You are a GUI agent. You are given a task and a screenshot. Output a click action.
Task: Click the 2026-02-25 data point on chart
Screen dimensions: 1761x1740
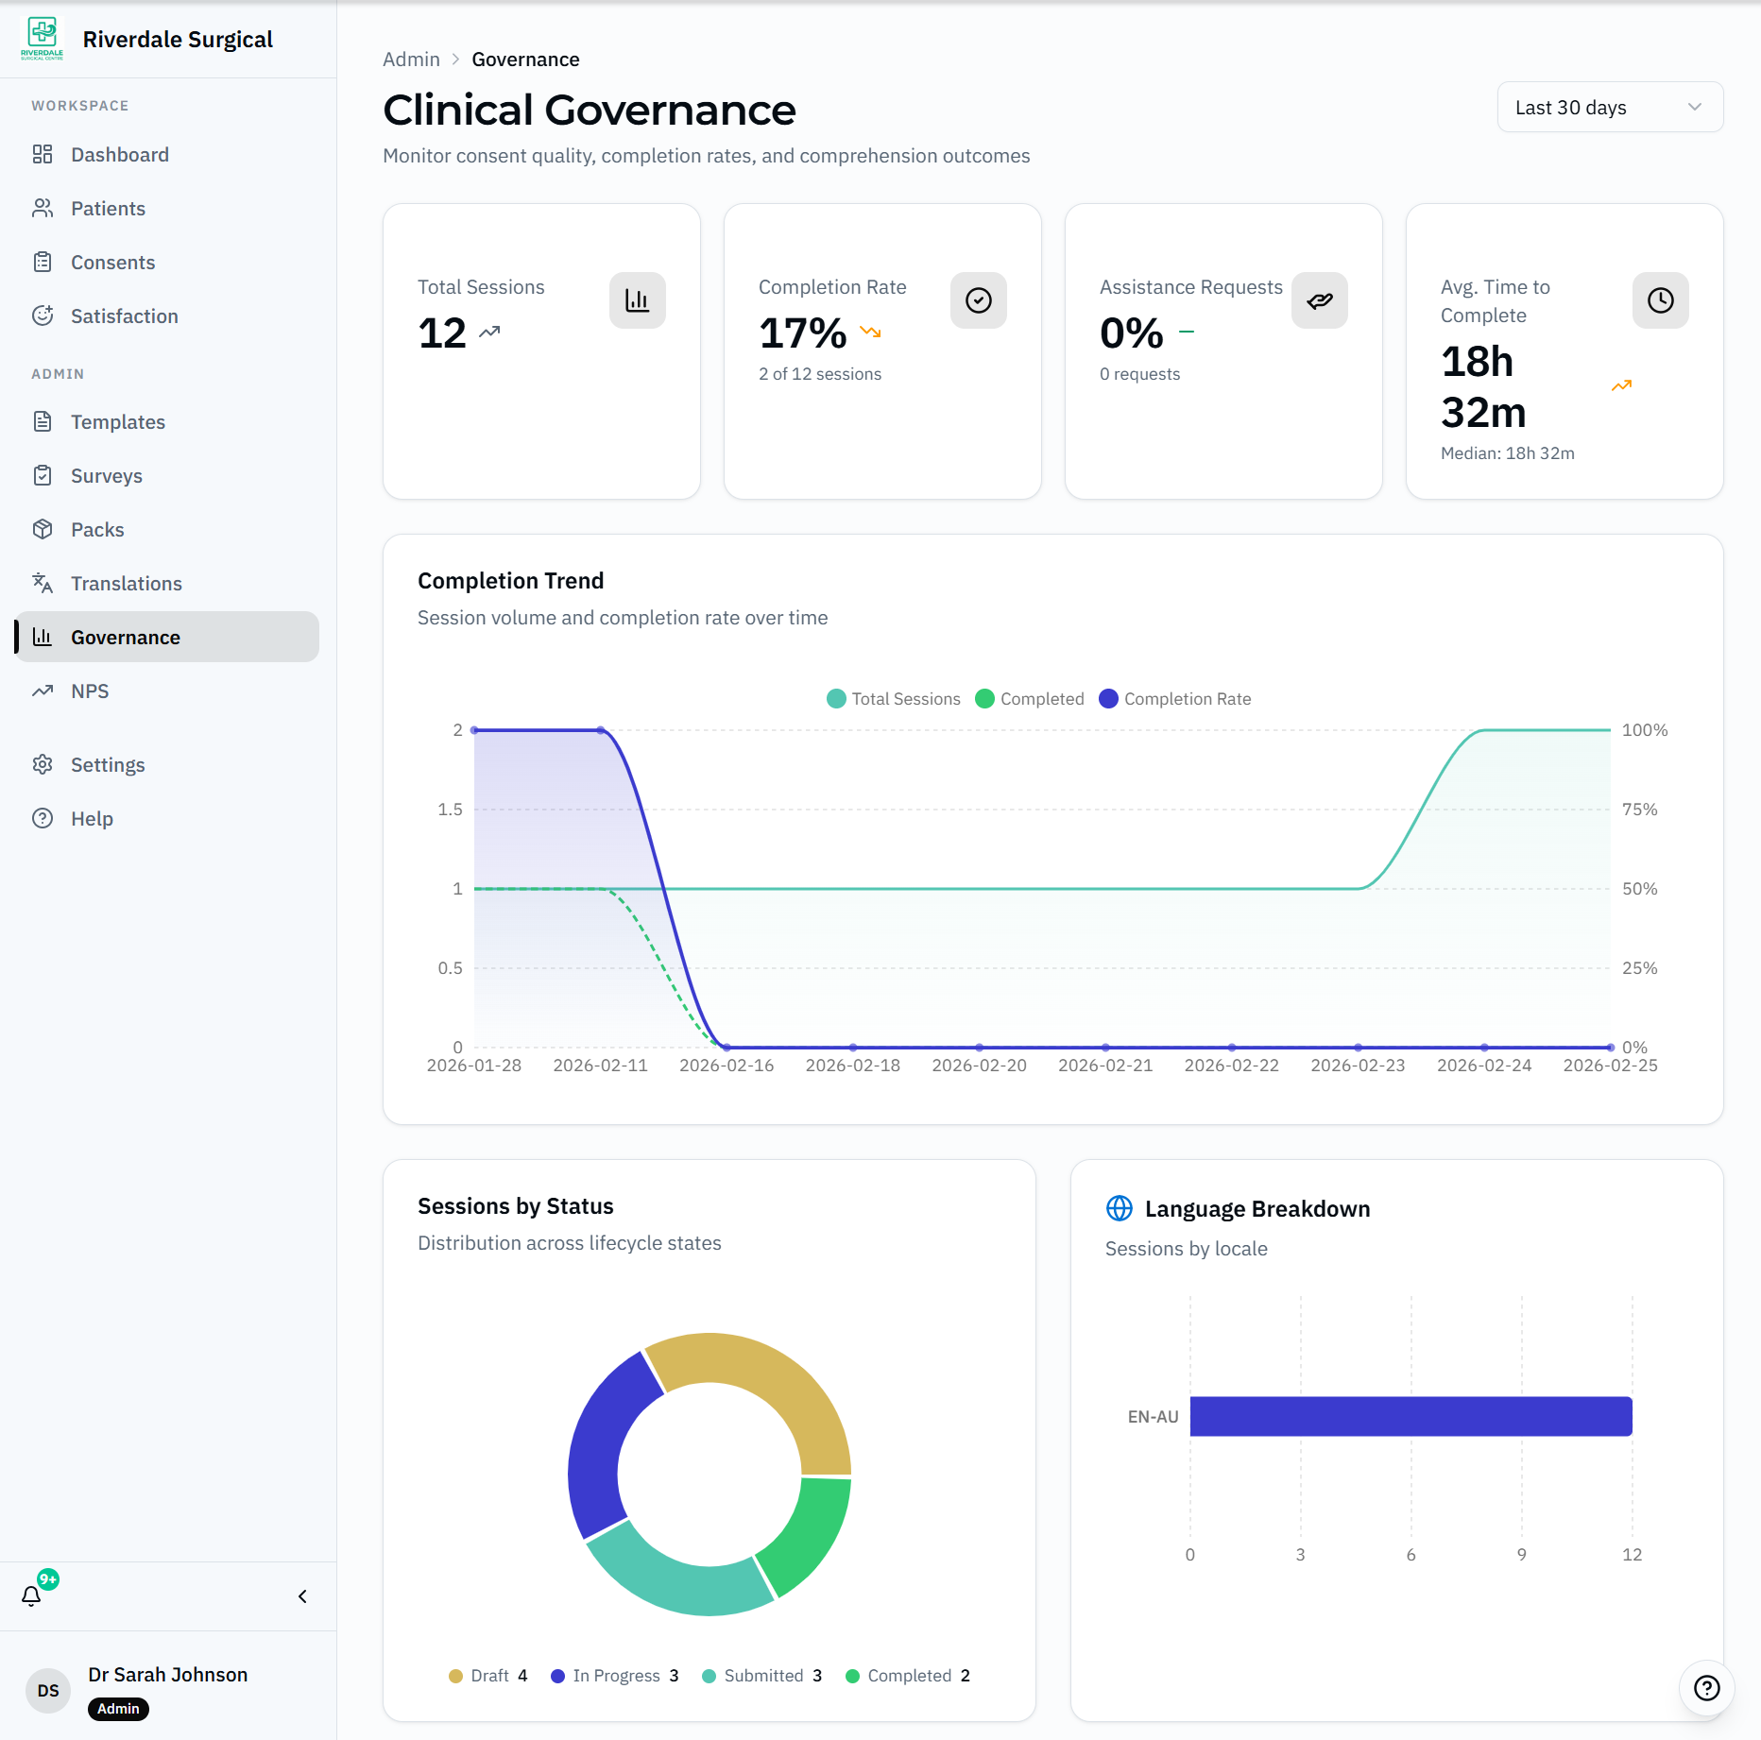1611,1047
